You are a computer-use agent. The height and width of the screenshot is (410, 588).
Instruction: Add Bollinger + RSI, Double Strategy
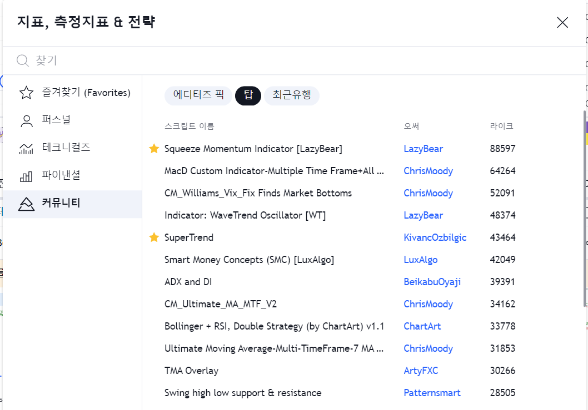click(x=274, y=326)
